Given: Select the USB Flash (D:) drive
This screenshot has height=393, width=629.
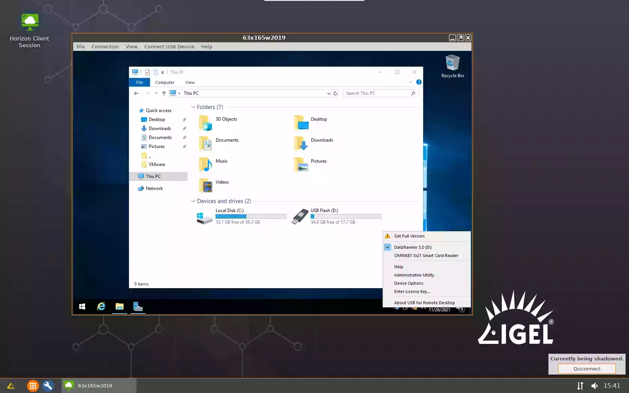Looking at the screenshot, I should (x=336, y=217).
